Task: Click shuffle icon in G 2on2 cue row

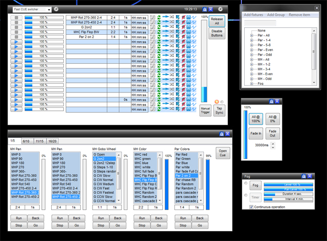Action: pos(172,27)
